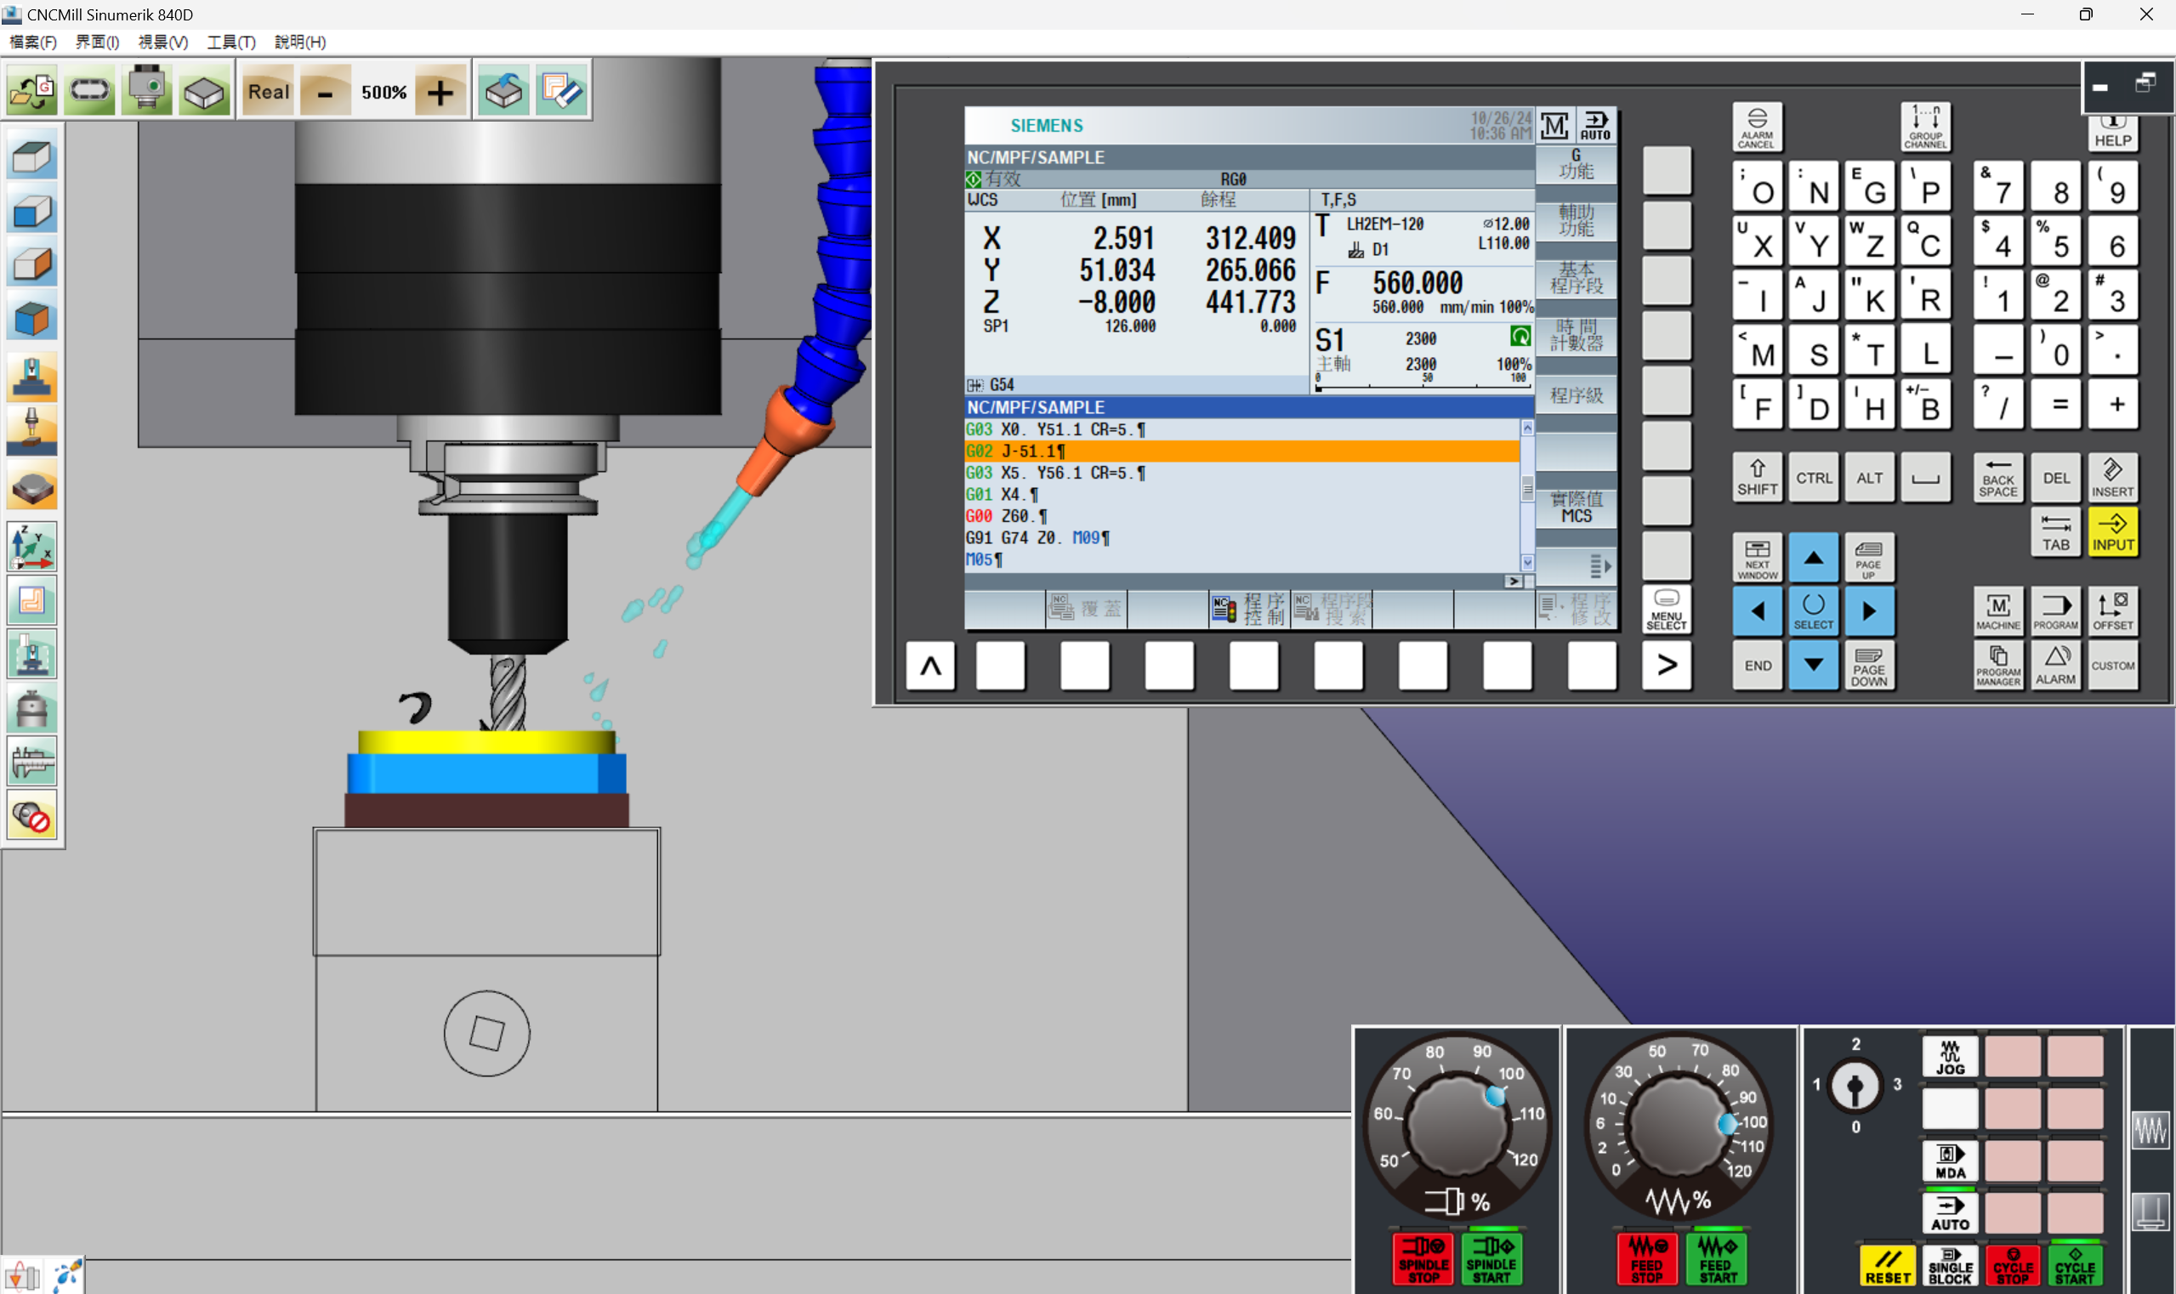2176x1294 pixels.
Task: Click the SHIFT key
Action: (1757, 477)
